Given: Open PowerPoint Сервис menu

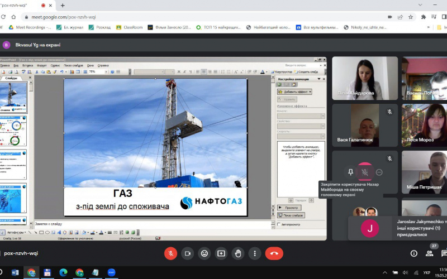Looking at the screenshot, I should coord(55,65).
